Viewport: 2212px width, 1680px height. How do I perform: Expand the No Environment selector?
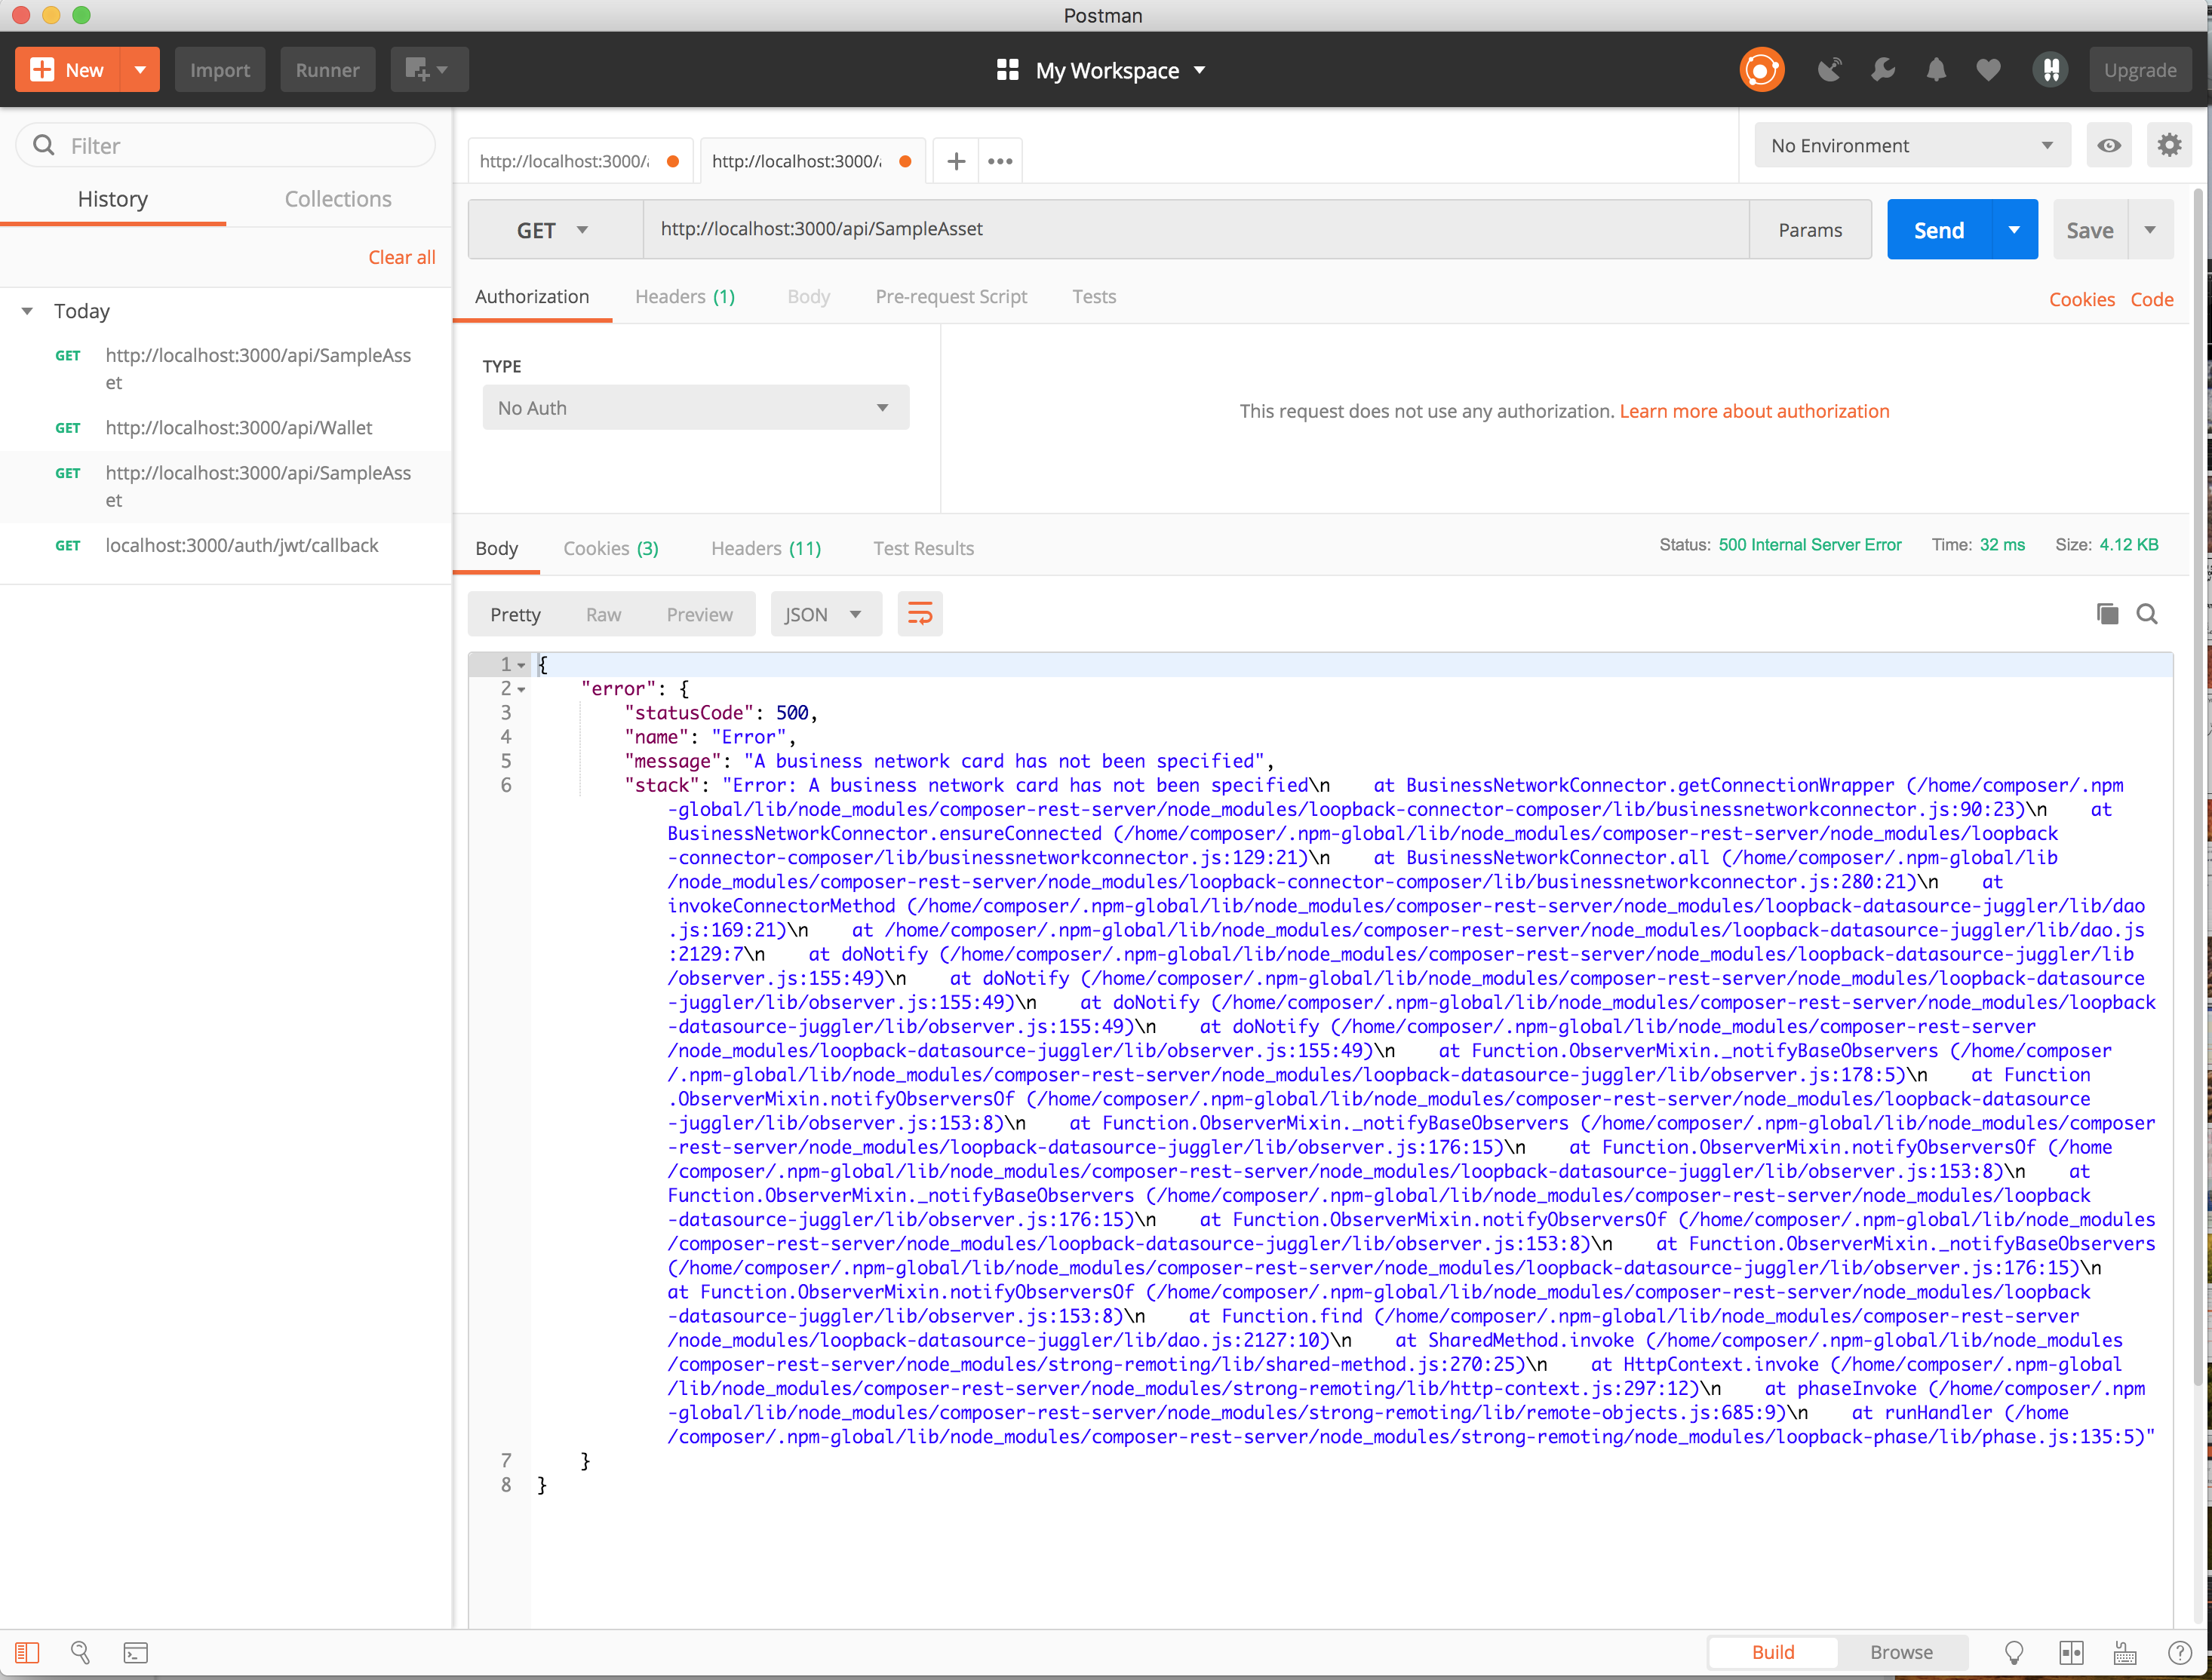pyautogui.click(x=1911, y=146)
